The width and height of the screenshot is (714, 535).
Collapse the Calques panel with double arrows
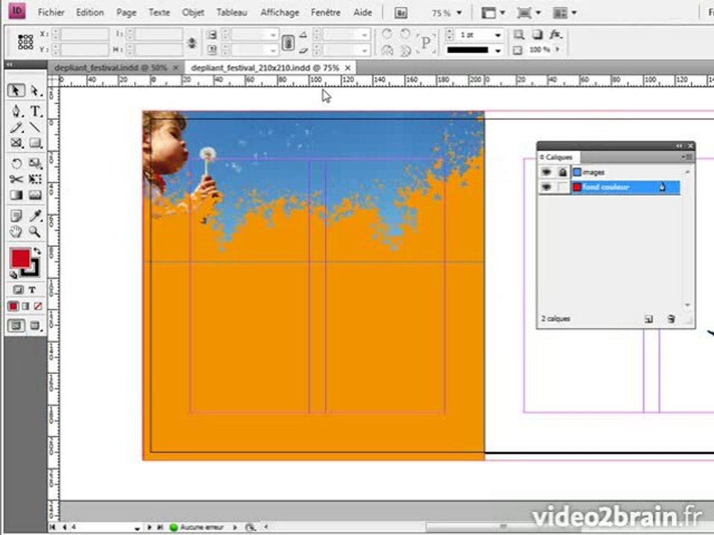(679, 146)
